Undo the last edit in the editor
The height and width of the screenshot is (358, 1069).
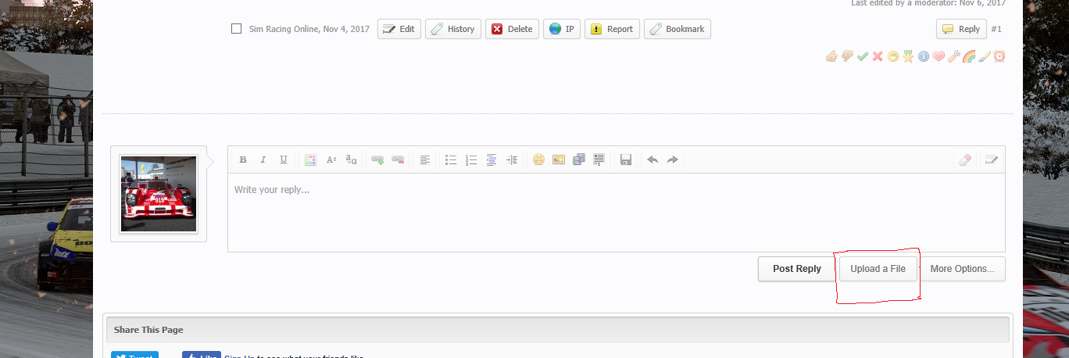point(652,159)
